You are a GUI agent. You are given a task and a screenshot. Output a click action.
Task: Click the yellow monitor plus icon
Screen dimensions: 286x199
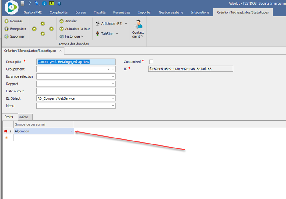52,3
